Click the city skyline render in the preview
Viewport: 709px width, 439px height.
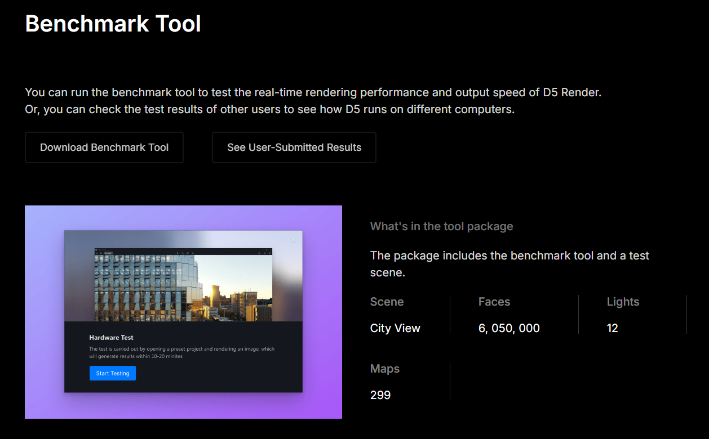pos(183,288)
